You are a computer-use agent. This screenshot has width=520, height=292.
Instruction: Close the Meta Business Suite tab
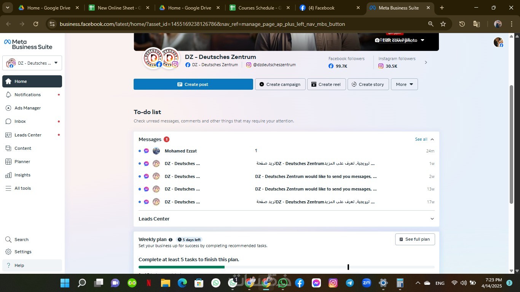coord(428,8)
